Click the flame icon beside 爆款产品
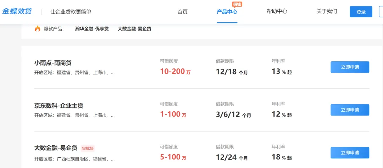The width and height of the screenshot is (383, 168). [x=37, y=29]
